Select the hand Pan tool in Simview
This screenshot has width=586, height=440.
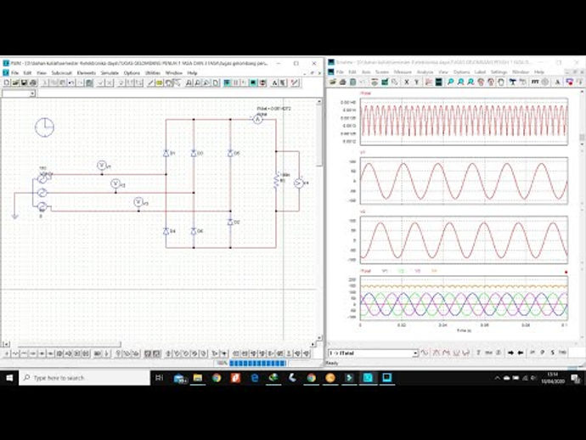501,82
